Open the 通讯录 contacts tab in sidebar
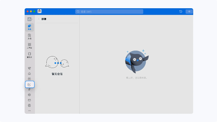 tap(30, 55)
